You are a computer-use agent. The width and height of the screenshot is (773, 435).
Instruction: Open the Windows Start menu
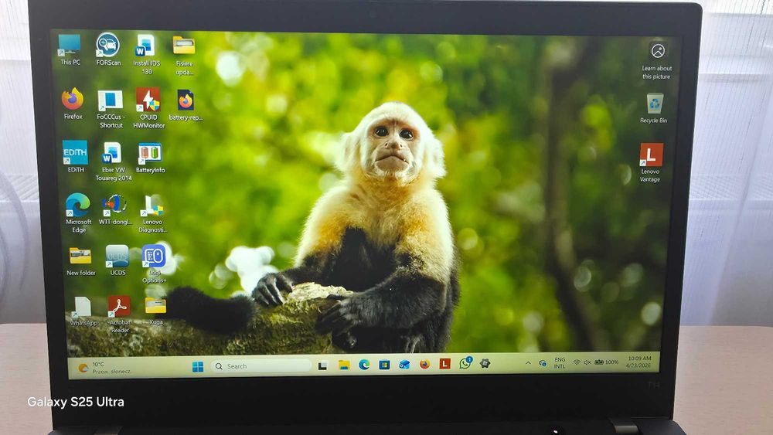(198, 366)
